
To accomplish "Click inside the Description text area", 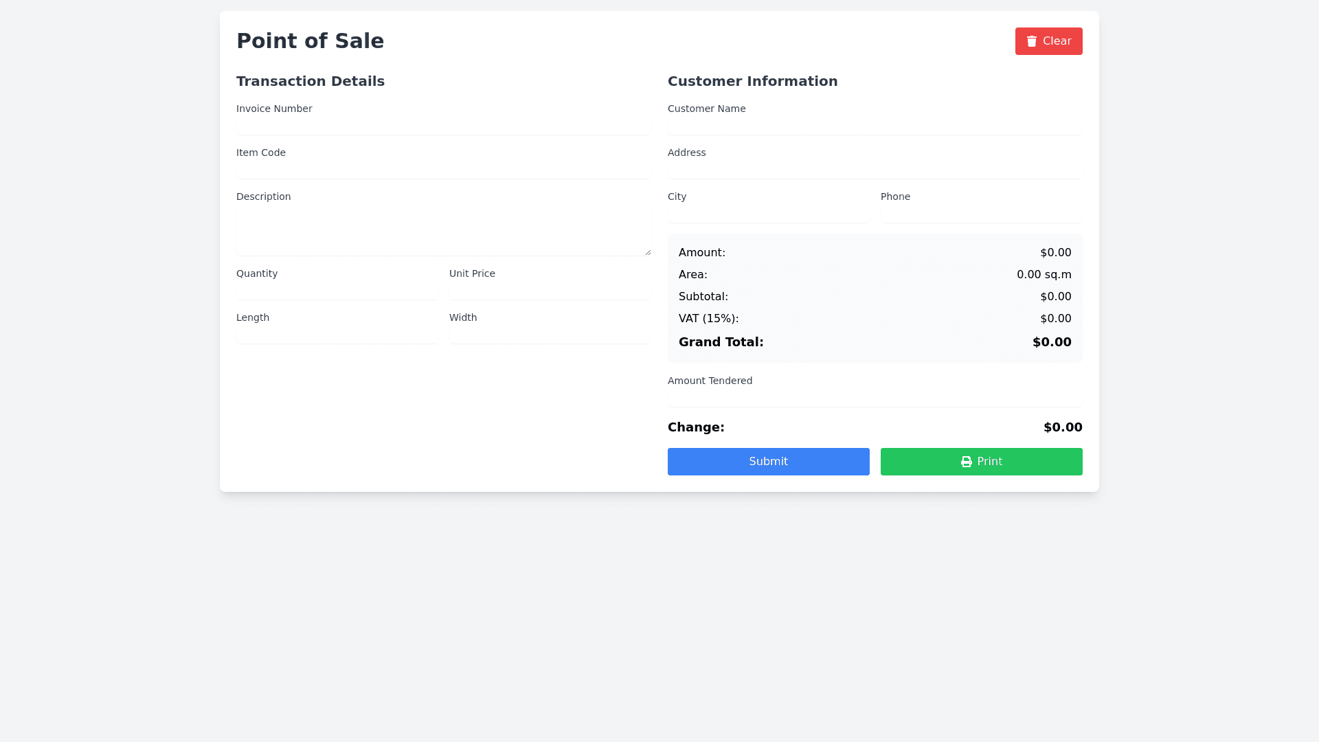I will (x=443, y=232).
